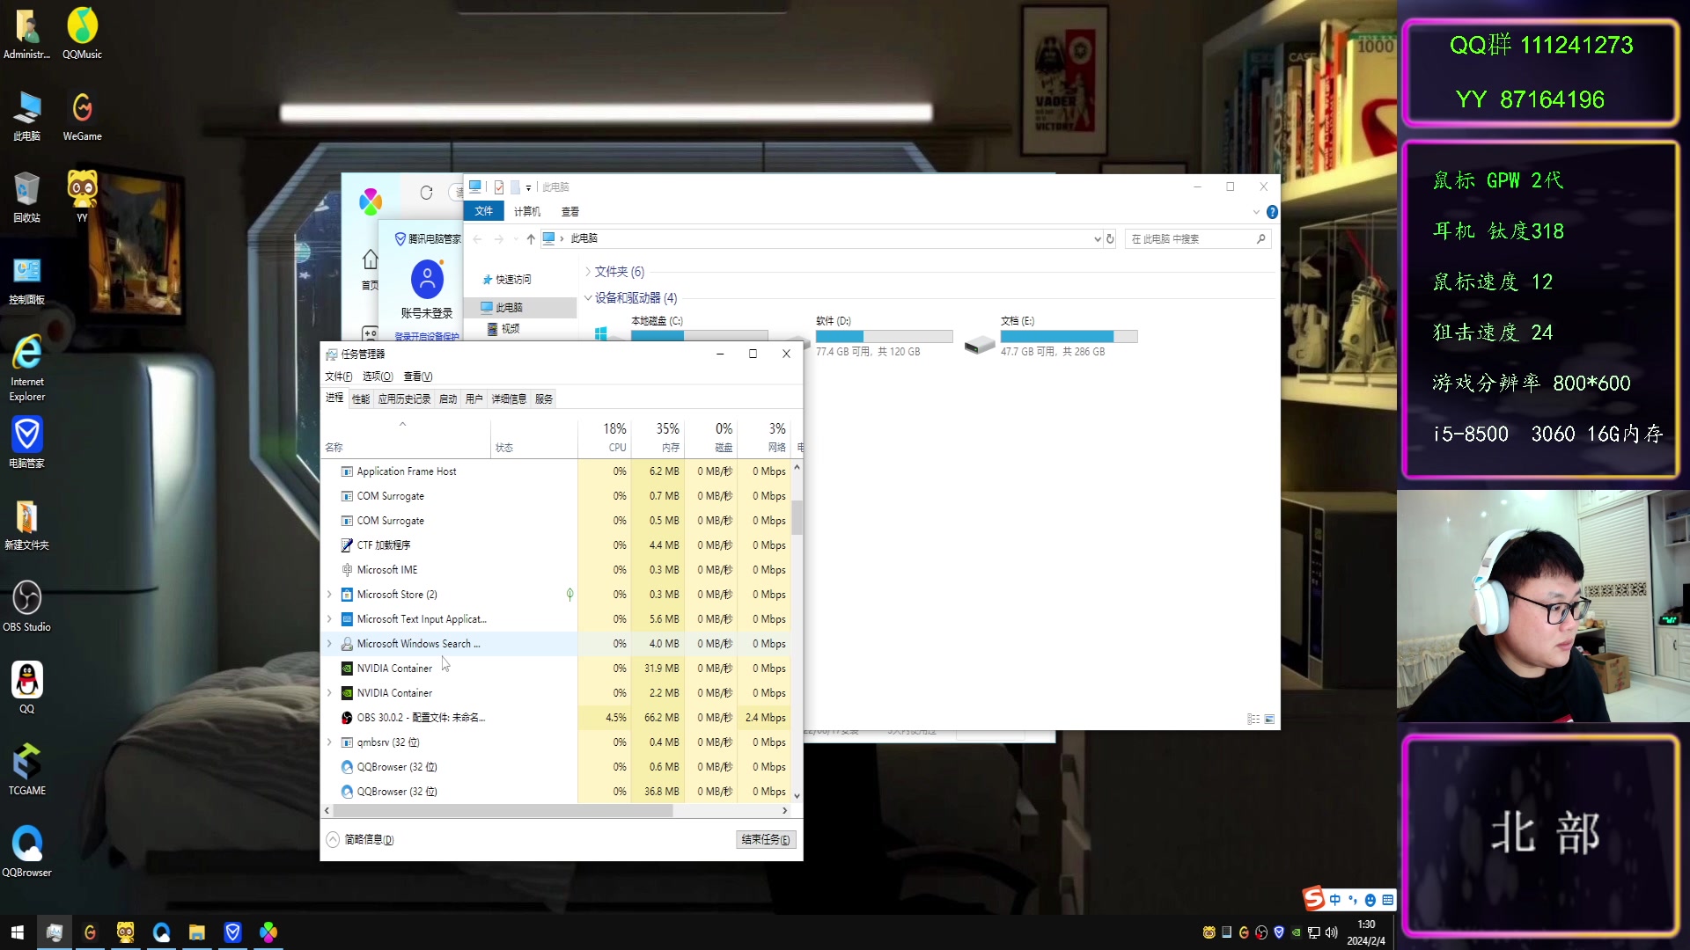Click WeGame icon in taskbar
Image resolution: width=1690 pixels, height=950 pixels.
tap(90, 932)
